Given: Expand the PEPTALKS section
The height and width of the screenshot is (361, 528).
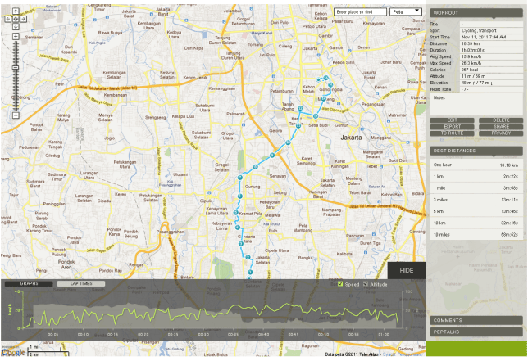Looking at the screenshot, I should 476,332.
